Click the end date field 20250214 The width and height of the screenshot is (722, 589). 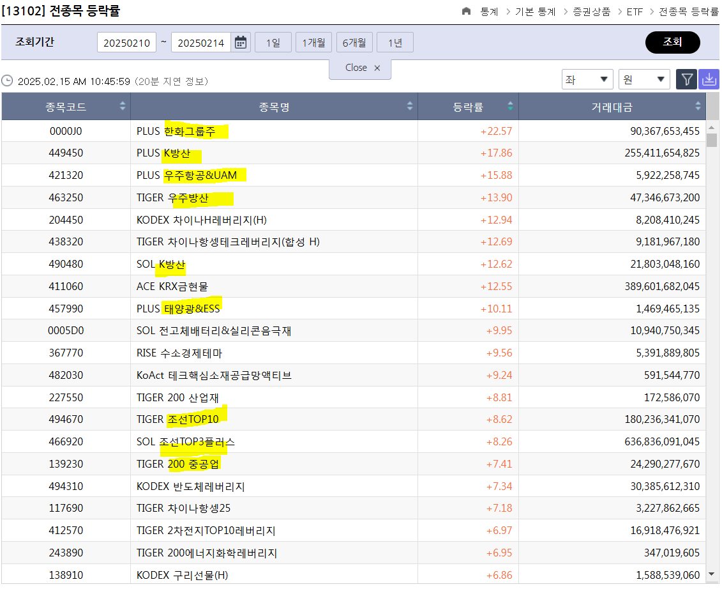click(200, 43)
